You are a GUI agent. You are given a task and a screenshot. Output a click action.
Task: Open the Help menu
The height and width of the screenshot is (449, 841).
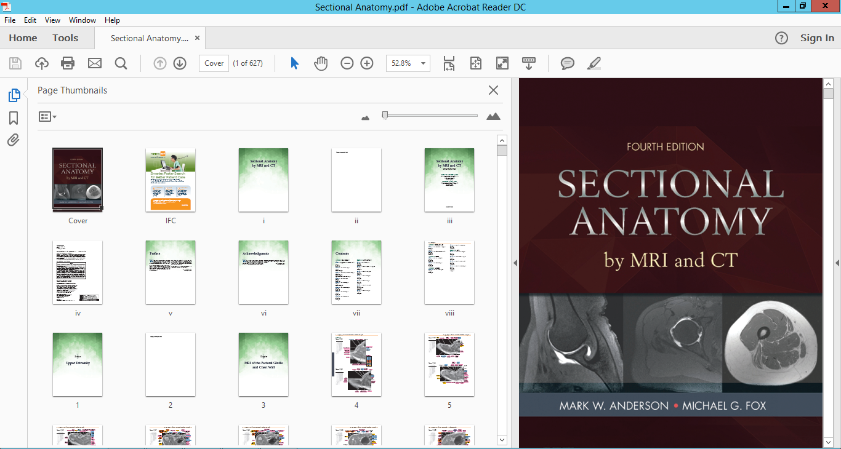point(112,20)
